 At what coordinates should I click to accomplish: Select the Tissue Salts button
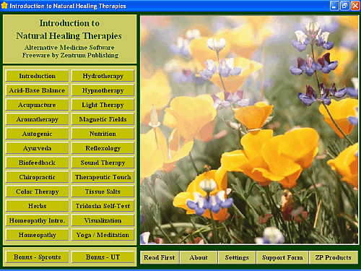(x=103, y=192)
